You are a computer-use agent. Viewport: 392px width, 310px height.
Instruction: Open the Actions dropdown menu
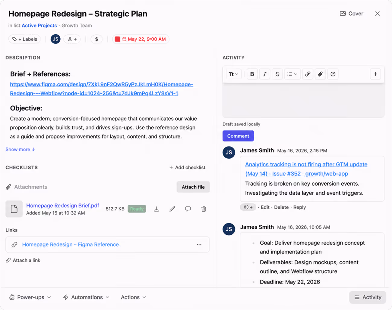point(134,297)
